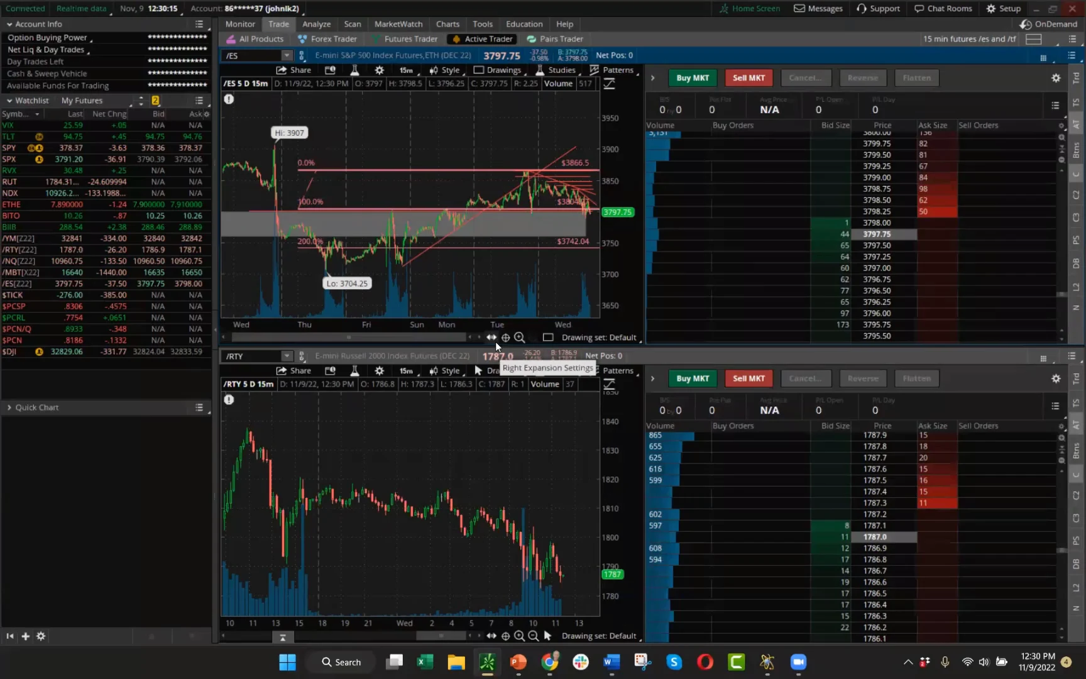The image size is (1086, 679).
Task: Open chart settings gear on the /ES chart
Action: pos(379,70)
